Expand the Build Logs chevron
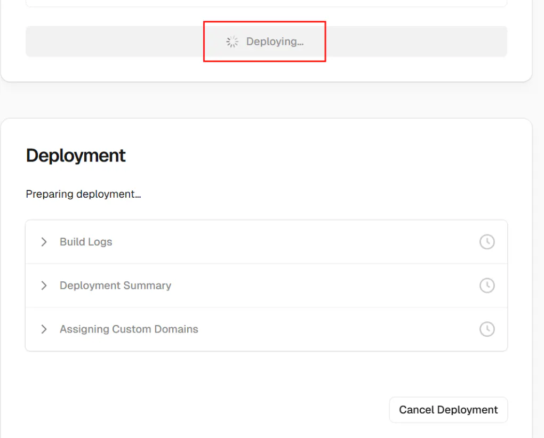 44,242
